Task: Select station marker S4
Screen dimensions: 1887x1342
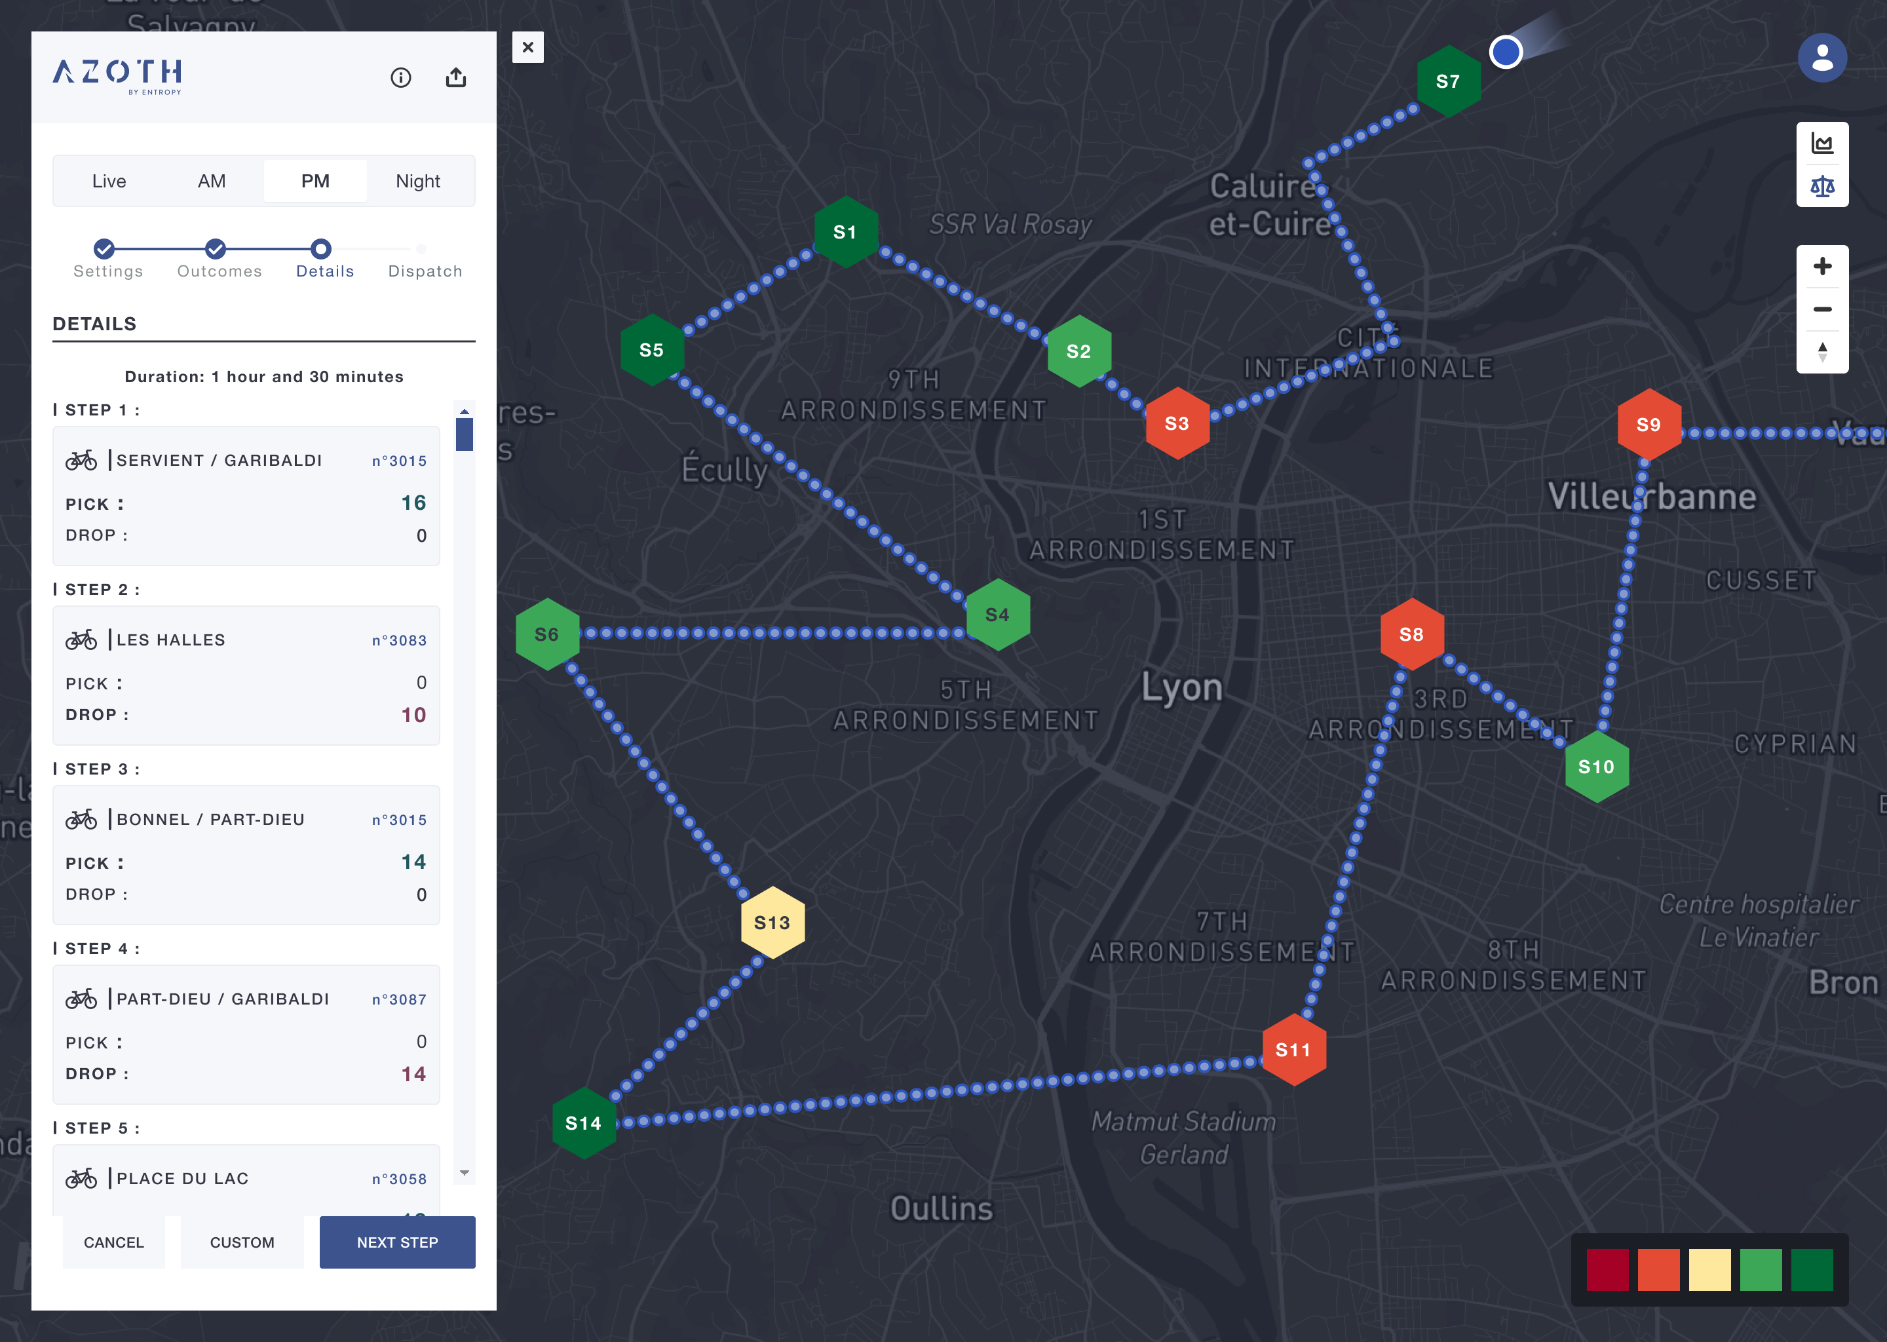Action: click(998, 614)
